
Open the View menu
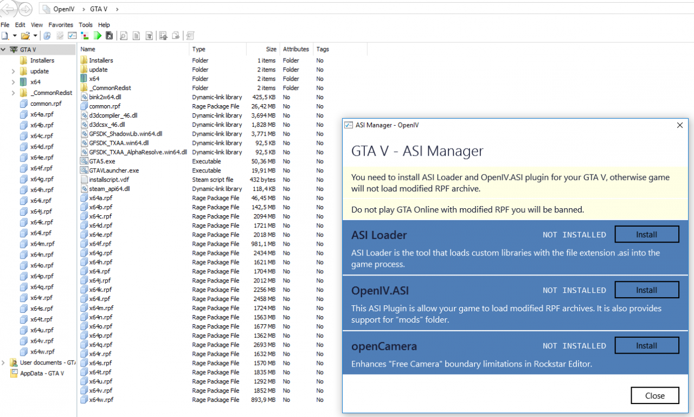(x=37, y=25)
